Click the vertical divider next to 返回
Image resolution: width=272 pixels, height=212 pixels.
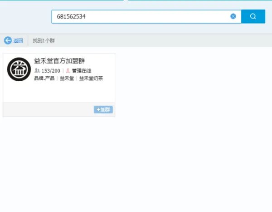pyautogui.click(x=28, y=40)
